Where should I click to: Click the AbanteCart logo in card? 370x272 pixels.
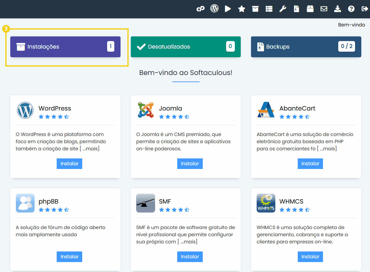point(266,110)
